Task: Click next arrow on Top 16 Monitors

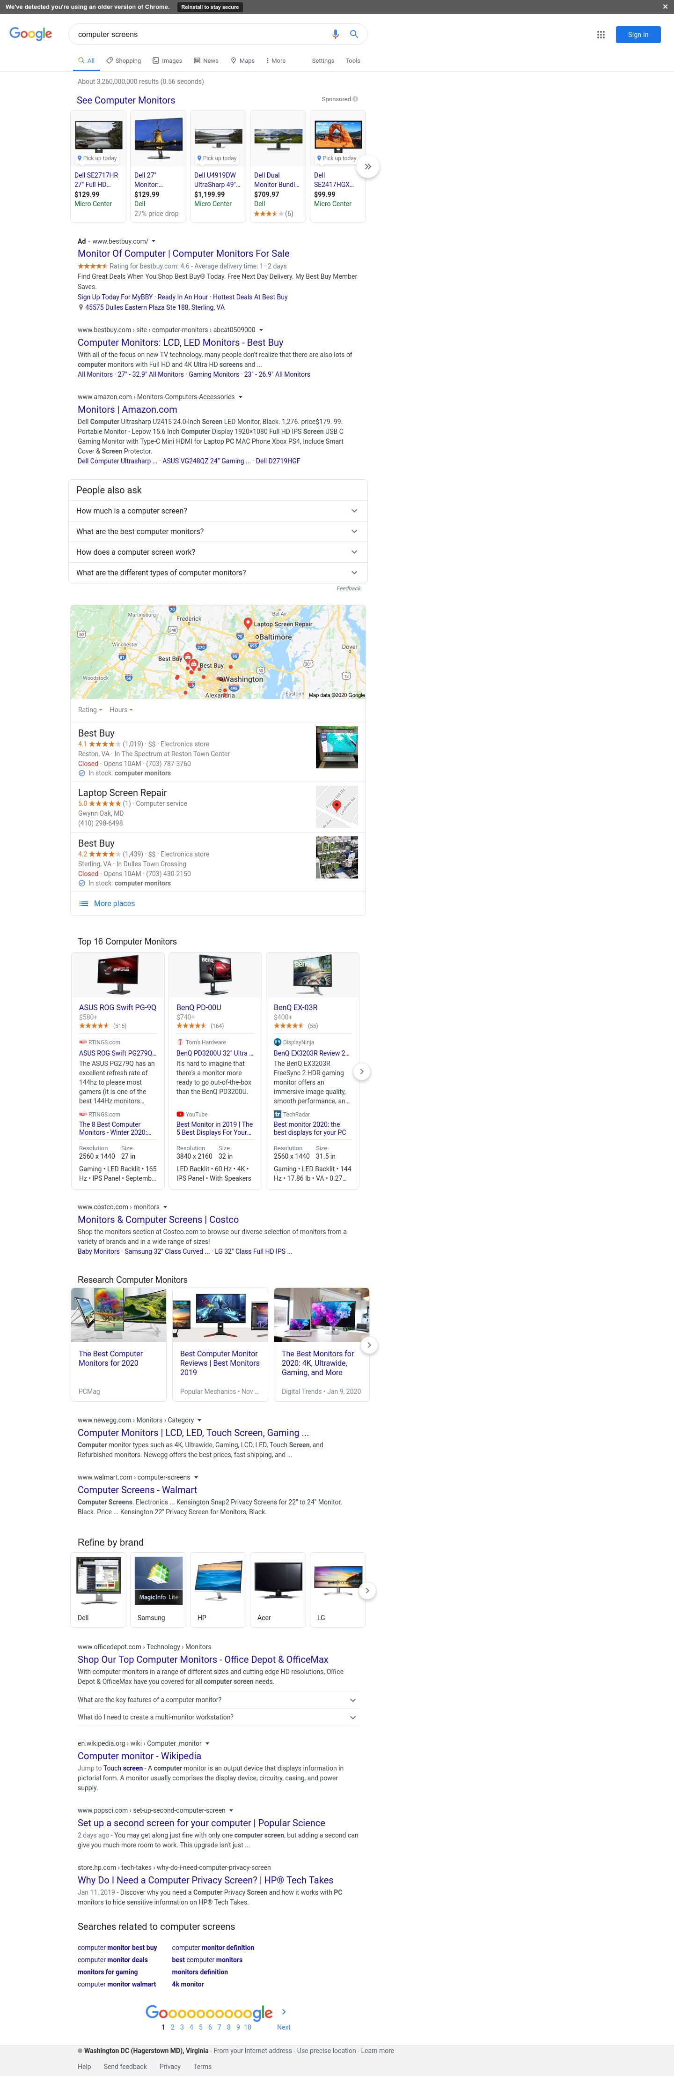Action: (x=361, y=1071)
